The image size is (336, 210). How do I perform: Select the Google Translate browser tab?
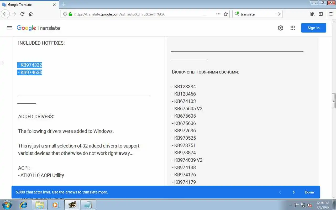tap(29, 4)
